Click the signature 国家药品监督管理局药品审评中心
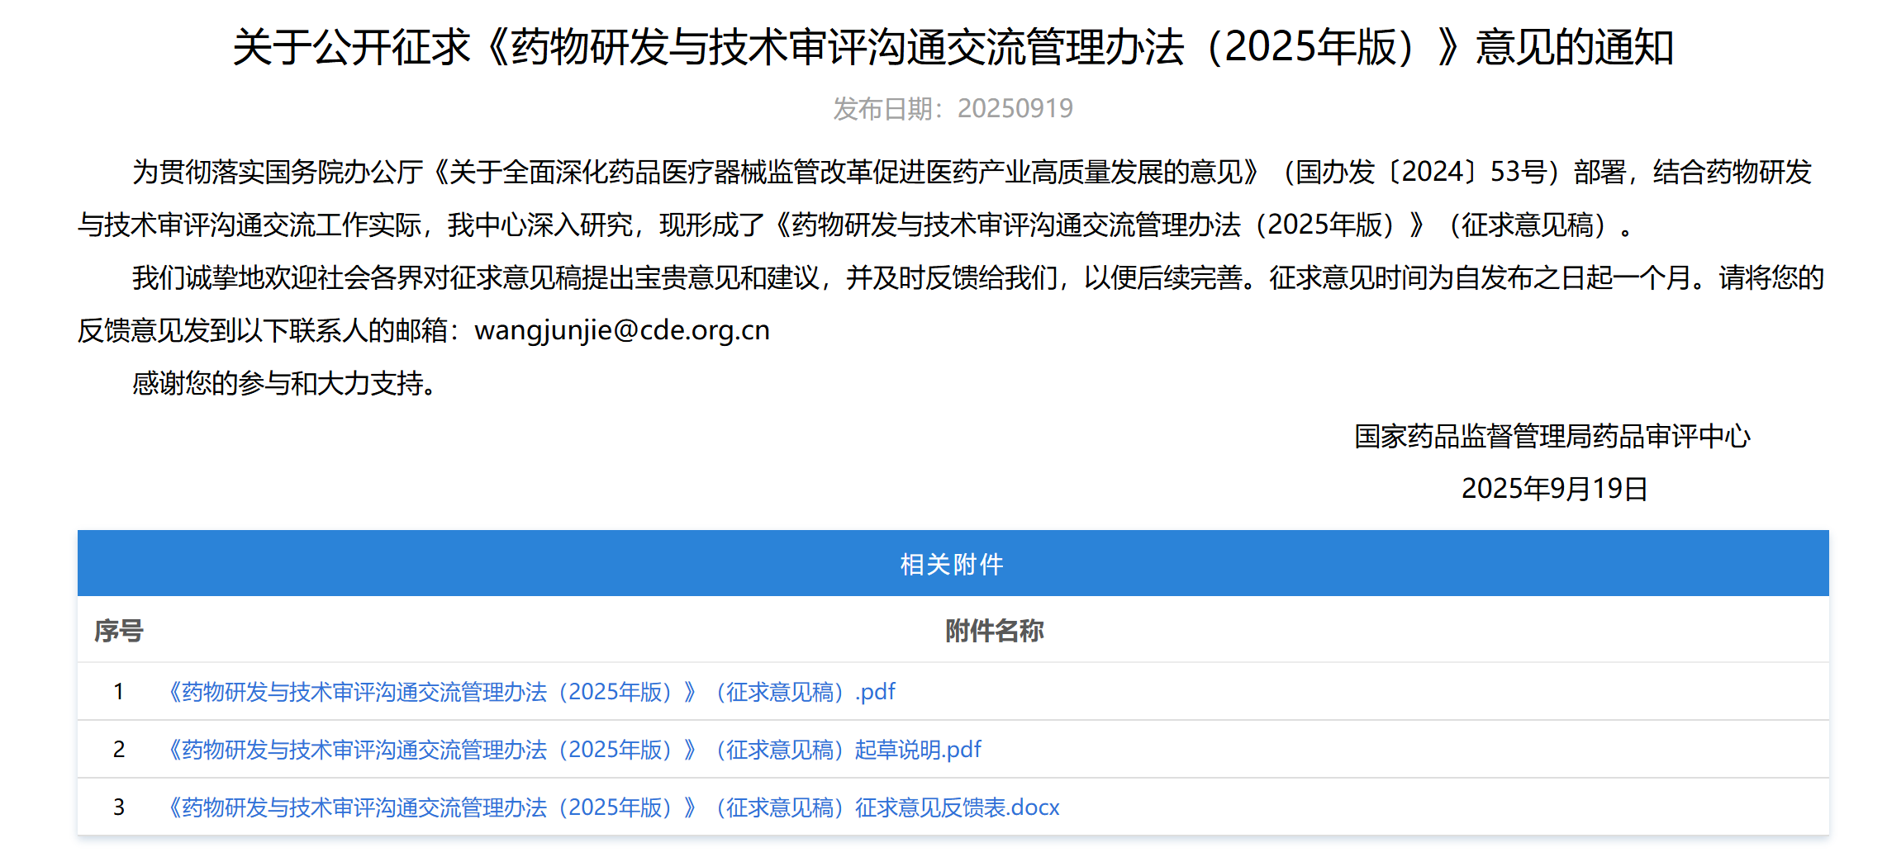 (1552, 436)
